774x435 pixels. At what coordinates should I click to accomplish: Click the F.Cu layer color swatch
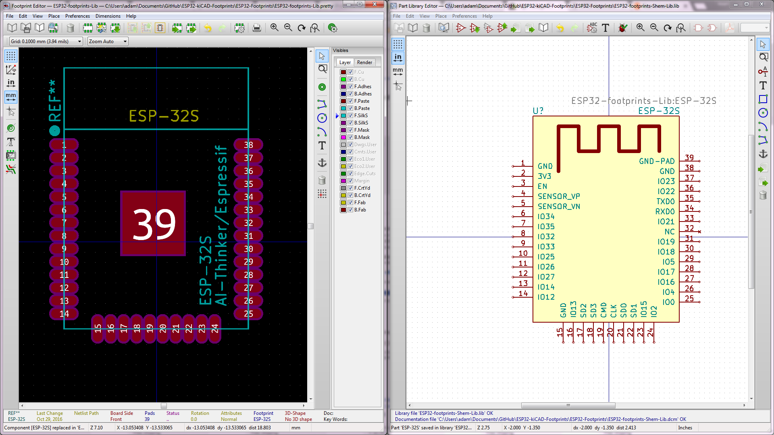point(342,72)
